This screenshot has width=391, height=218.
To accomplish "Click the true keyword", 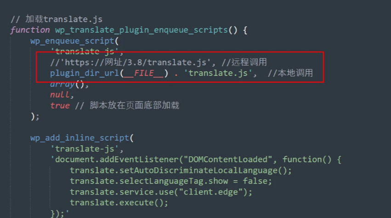I will (60, 106).
